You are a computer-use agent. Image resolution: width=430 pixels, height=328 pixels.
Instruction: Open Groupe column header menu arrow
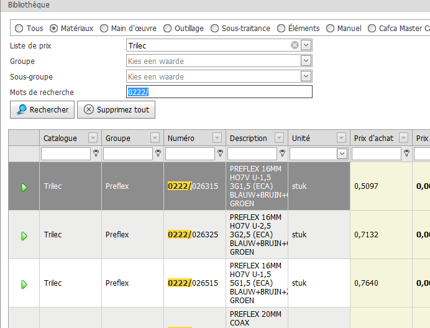155,138
